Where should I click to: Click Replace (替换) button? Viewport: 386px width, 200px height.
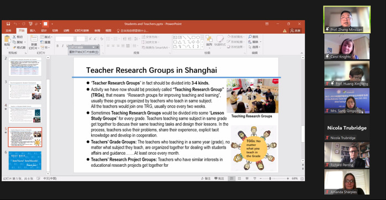(255, 42)
